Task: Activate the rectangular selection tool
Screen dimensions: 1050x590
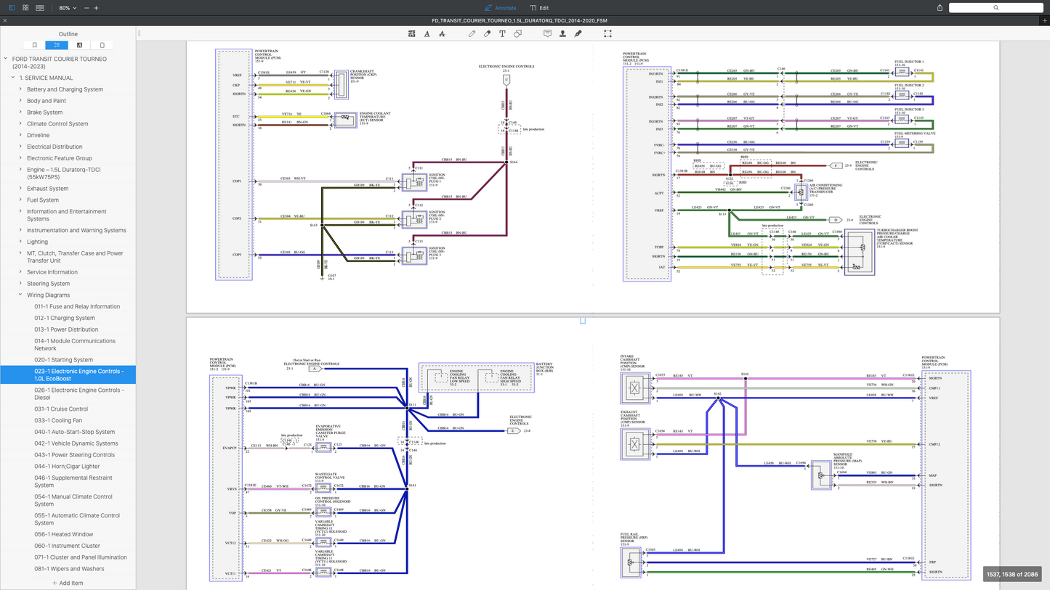Action: tap(607, 34)
